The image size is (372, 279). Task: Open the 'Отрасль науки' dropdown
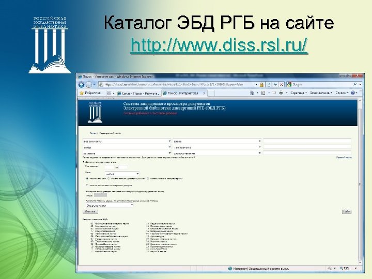[110, 206]
